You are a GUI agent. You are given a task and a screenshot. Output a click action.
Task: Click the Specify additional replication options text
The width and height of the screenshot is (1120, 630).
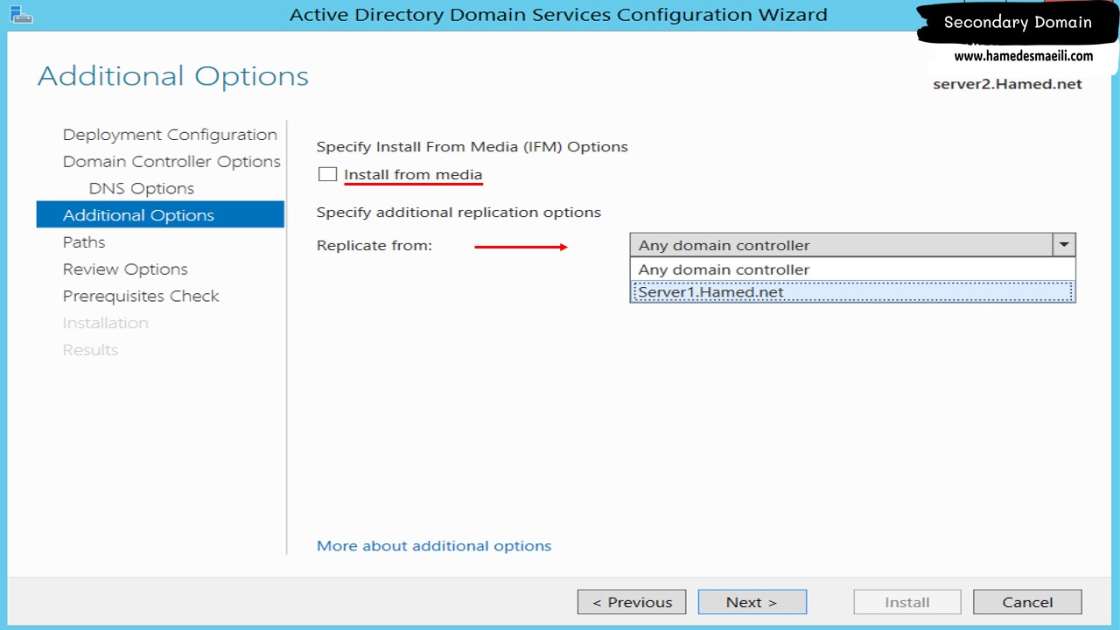coord(458,212)
